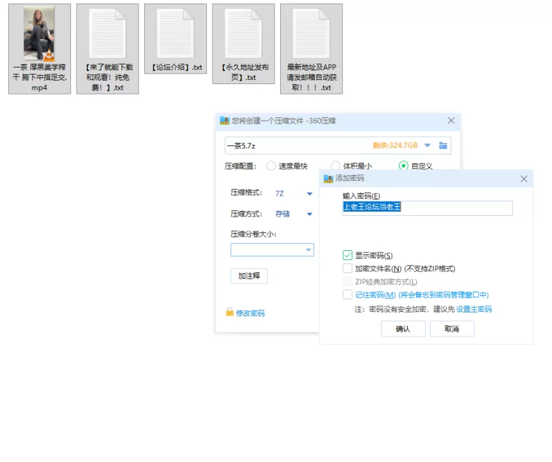Viewport: 552px width, 462px height.
Task: Click the disabled ZIP经典加密方式(L) checkbox
Action: [348, 281]
